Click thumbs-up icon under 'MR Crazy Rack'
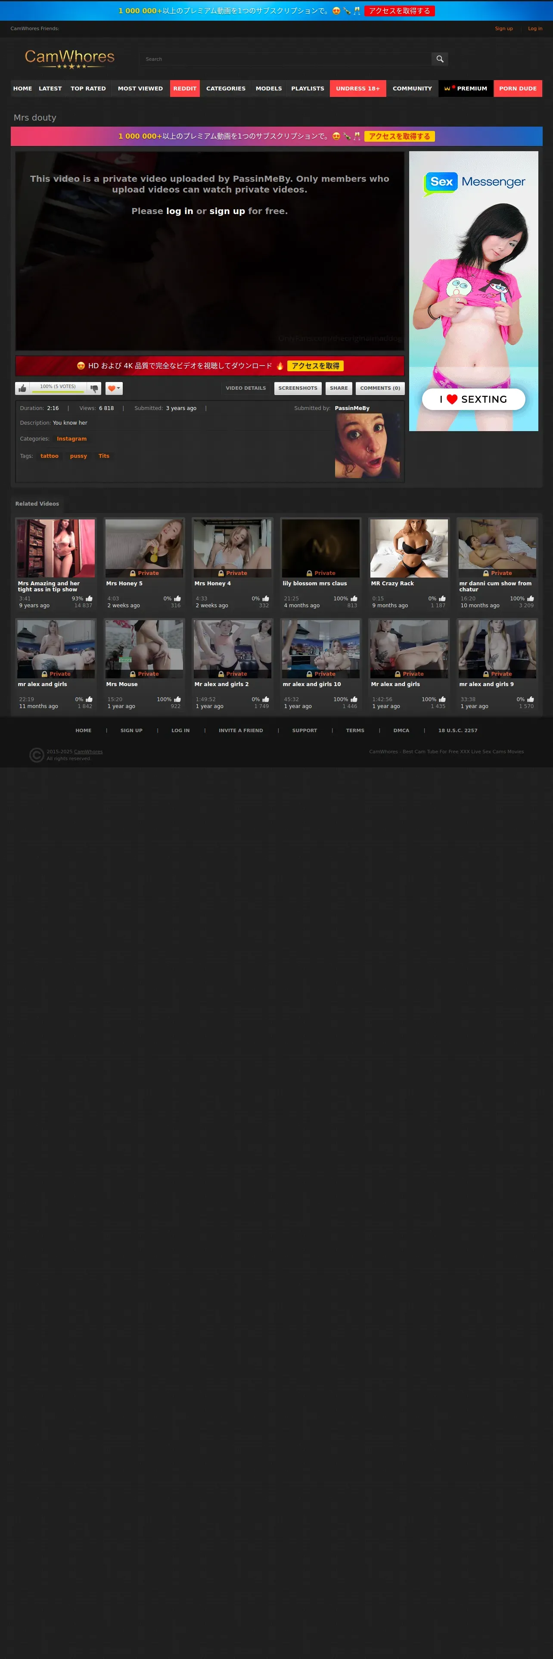This screenshot has width=553, height=1659. click(x=442, y=599)
